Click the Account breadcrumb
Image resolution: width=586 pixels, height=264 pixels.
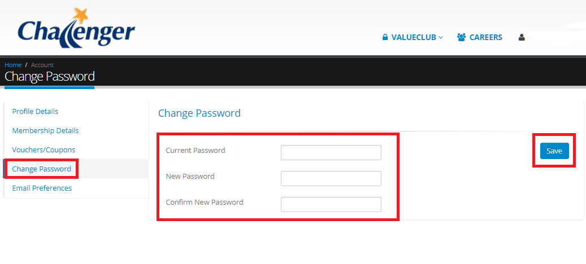pyautogui.click(x=42, y=65)
